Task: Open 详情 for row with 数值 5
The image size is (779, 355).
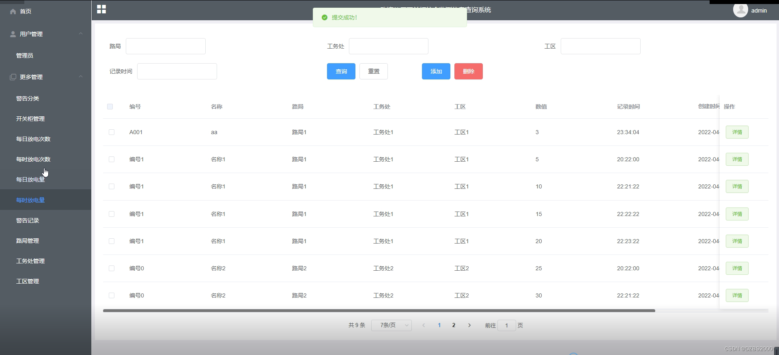Action: [737, 159]
